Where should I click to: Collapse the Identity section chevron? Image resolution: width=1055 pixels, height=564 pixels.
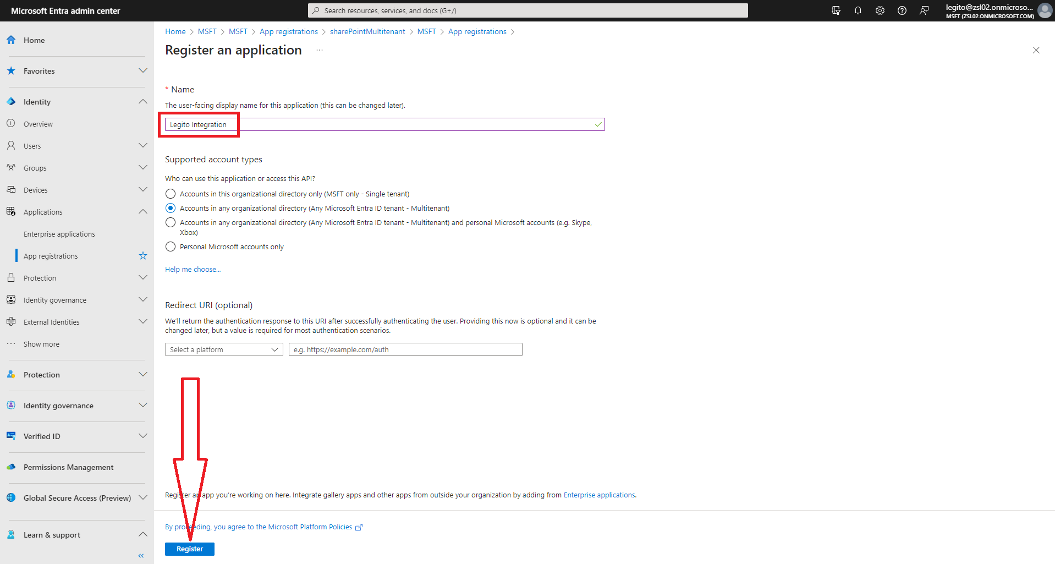(143, 101)
